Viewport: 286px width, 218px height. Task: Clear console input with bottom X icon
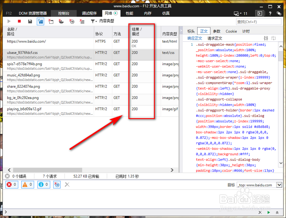[x=260, y=212]
